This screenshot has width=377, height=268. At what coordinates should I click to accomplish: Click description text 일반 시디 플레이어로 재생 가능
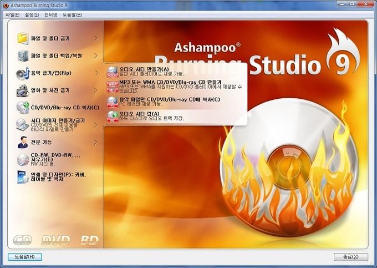(x=151, y=74)
